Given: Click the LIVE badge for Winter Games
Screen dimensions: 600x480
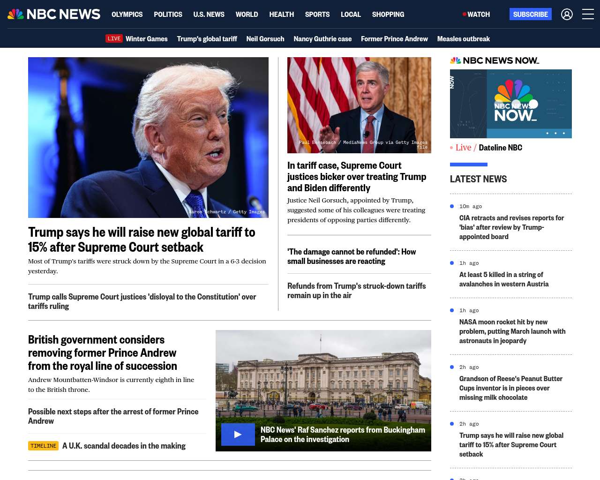Looking at the screenshot, I should [114, 39].
